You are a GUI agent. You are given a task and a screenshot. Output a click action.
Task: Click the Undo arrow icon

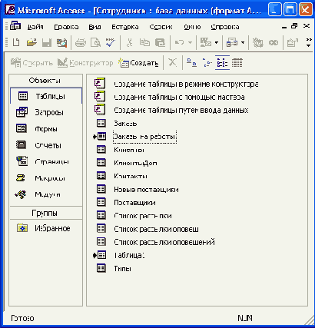179,42
